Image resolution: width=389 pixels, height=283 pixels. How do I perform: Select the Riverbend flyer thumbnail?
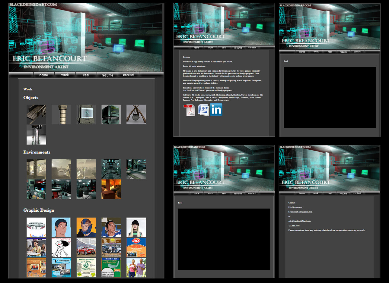(x=61, y=268)
